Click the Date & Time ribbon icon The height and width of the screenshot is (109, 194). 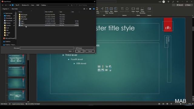106,10
